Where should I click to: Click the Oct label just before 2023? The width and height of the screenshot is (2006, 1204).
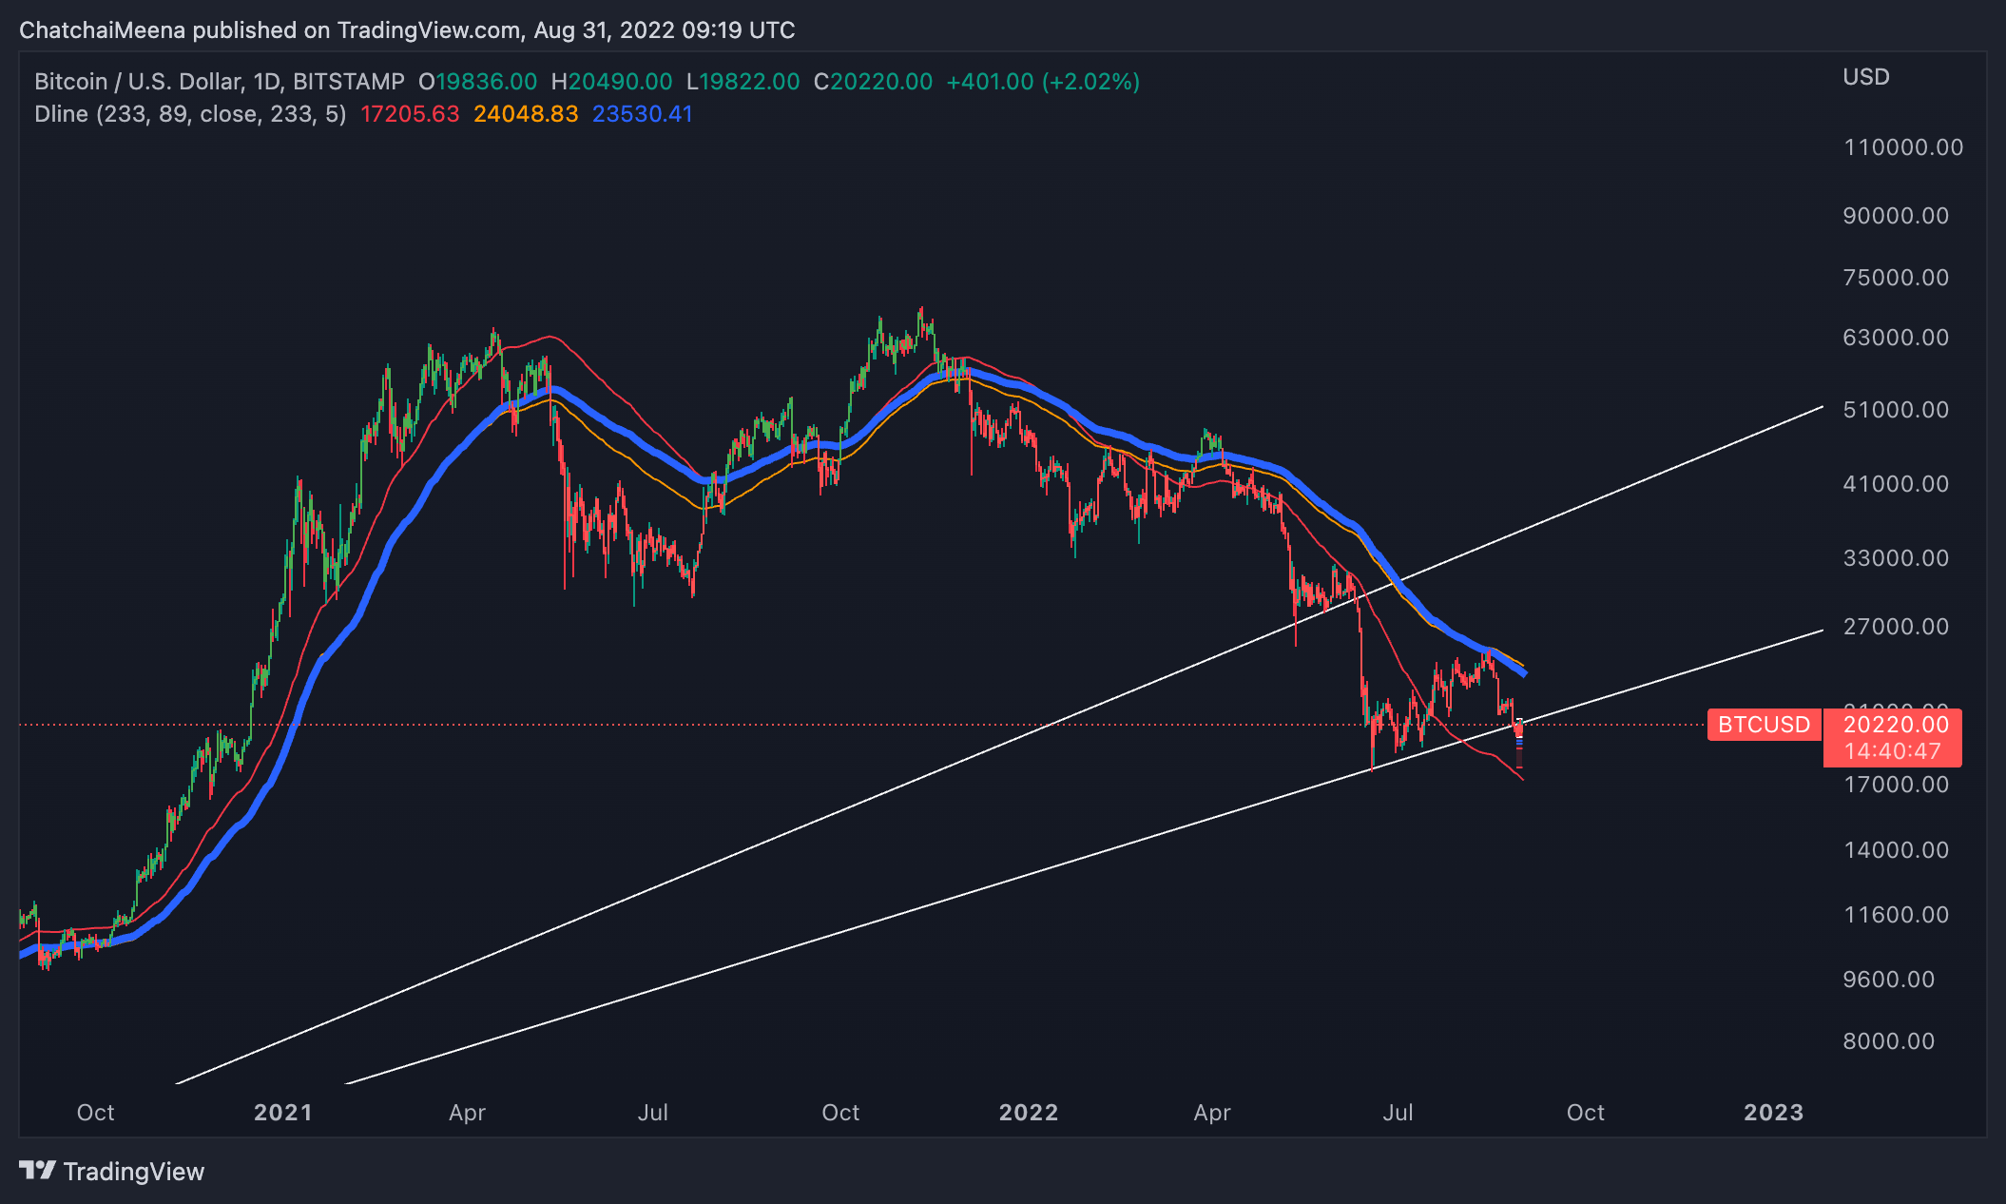(1586, 1113)
